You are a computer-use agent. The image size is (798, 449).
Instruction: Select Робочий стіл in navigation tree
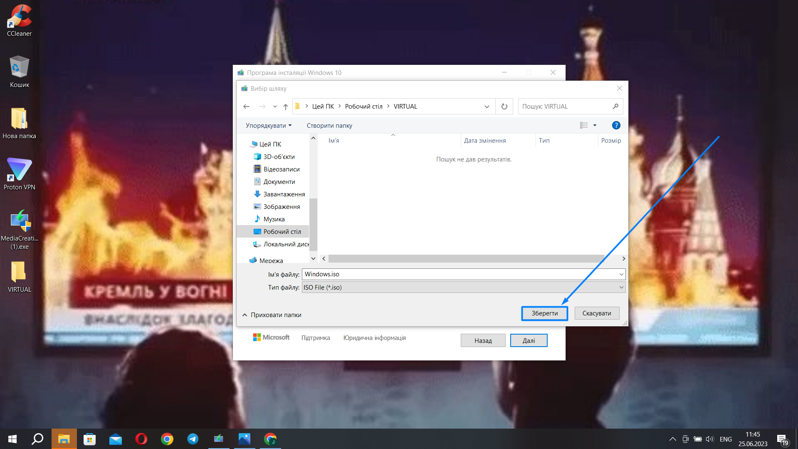(x=273, y=231)
